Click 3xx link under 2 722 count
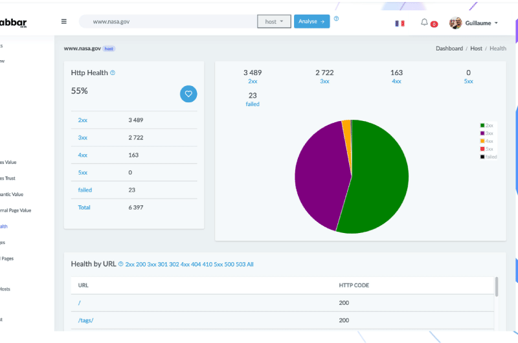 click(324, 81)
